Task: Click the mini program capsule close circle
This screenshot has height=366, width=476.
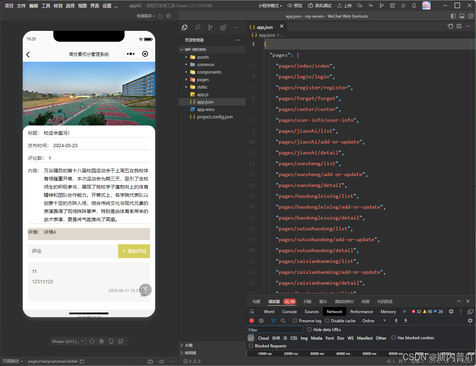Action: 145,54
